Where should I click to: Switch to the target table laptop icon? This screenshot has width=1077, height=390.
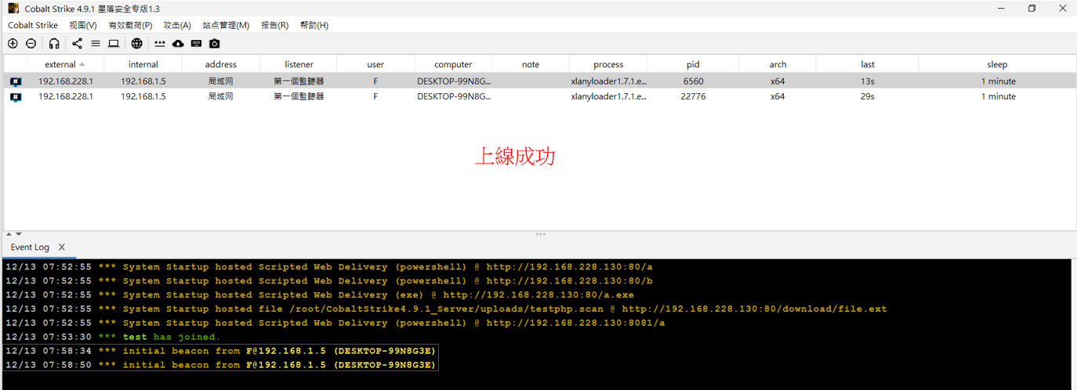pyautogui.click(x=114, y=44)
